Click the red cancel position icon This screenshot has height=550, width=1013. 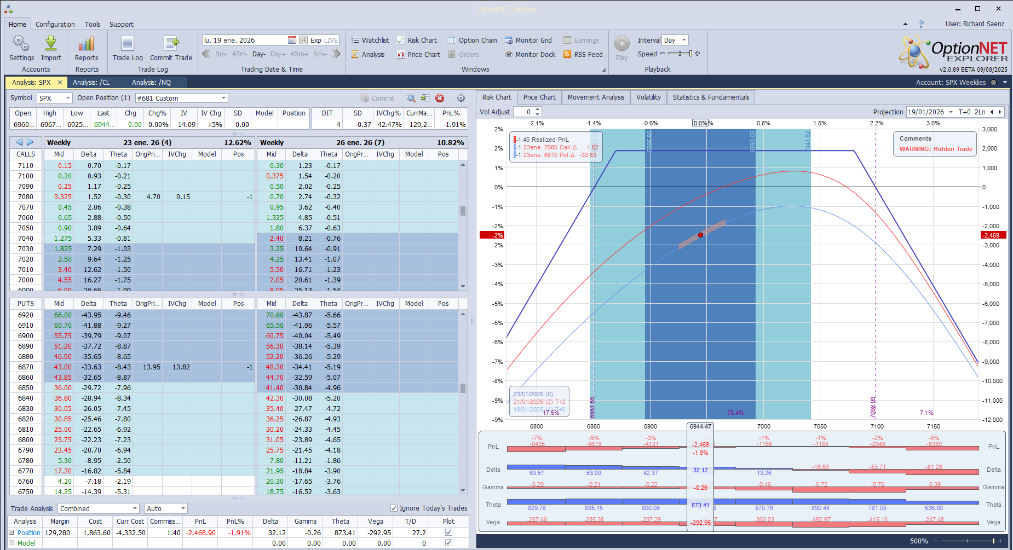coord(440,98)
